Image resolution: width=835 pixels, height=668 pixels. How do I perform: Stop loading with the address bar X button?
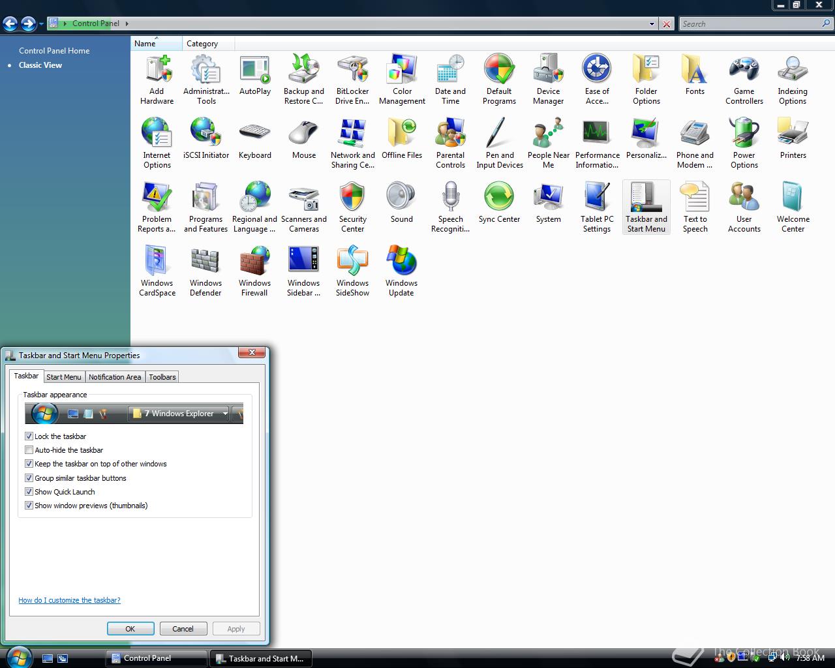click(666, 24)
